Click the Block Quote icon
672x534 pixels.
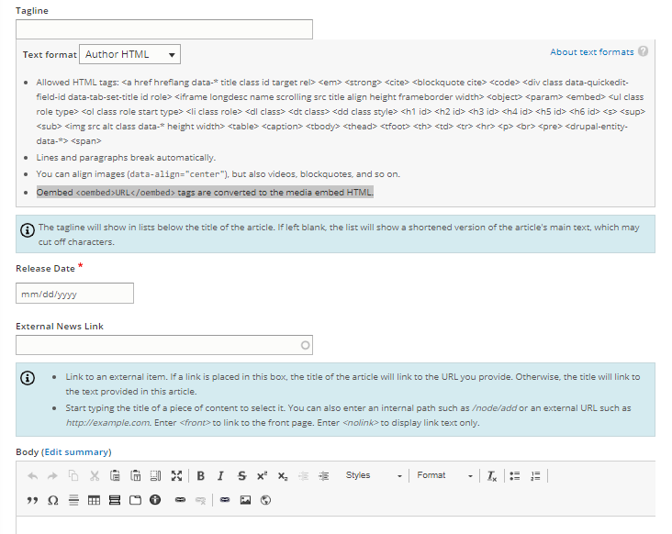tap(32, 500)
